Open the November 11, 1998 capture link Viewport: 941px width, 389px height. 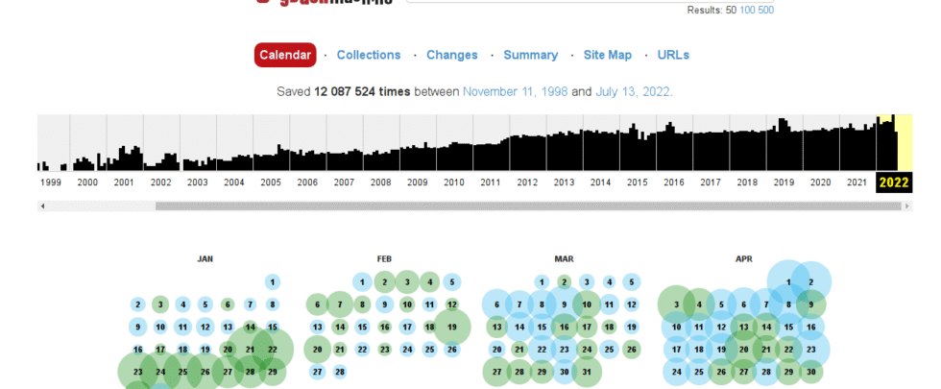tap(515, 91)
